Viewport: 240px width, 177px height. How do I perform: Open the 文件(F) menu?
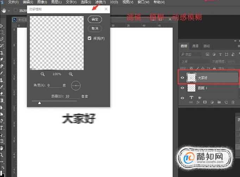(13, 2)
